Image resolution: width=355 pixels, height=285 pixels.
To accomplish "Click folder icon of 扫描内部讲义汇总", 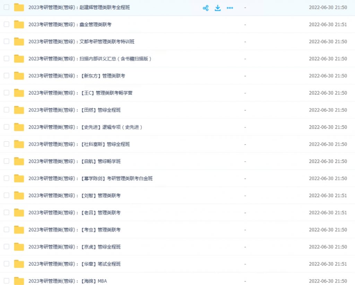I will 19,59.
